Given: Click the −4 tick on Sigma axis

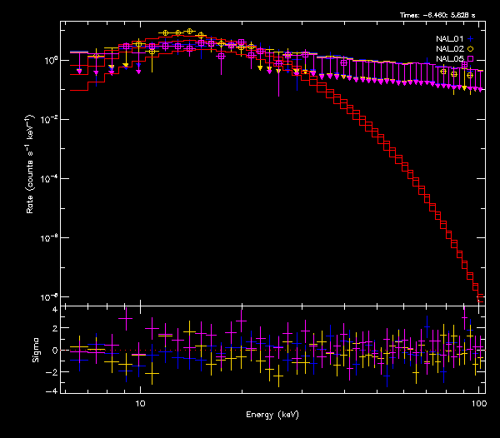Looking at the screenshot, I should (52, 390).
